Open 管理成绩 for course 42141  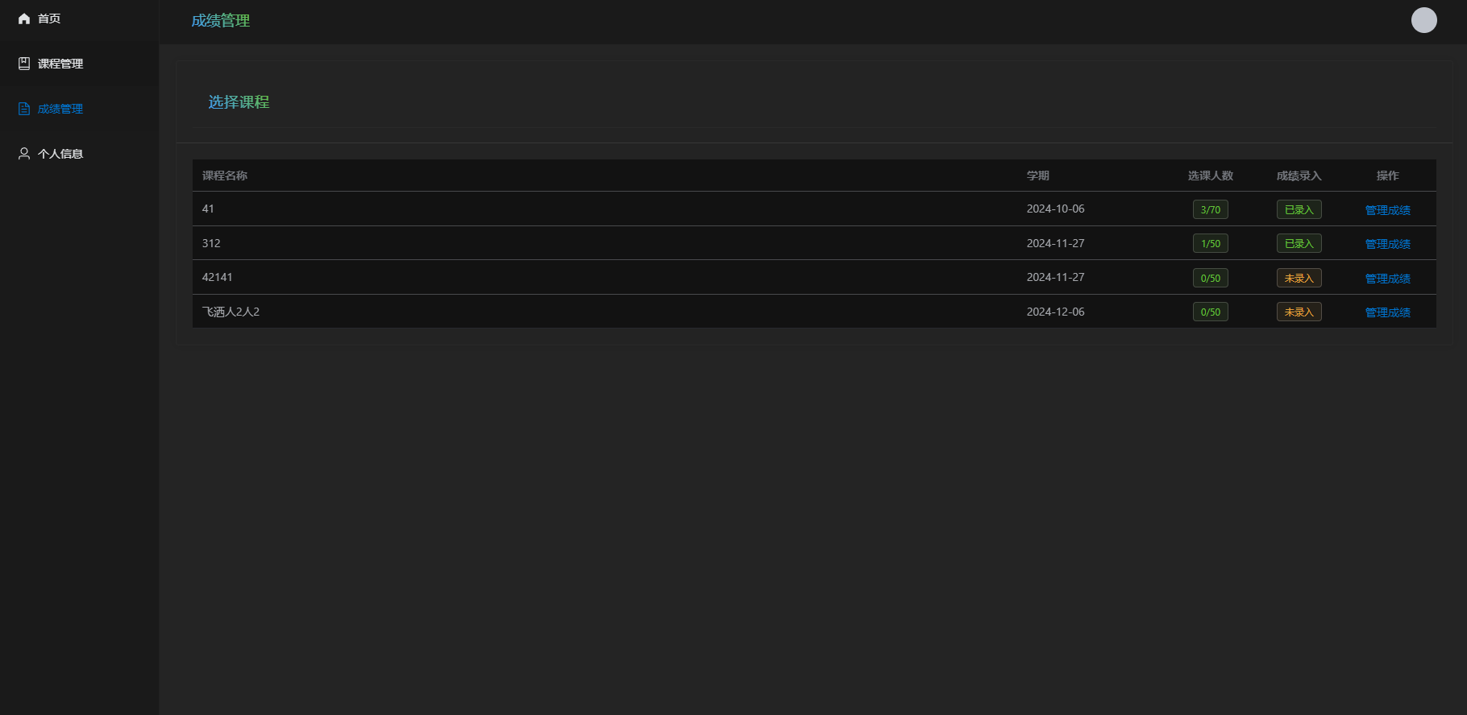tap(1387, 279)
